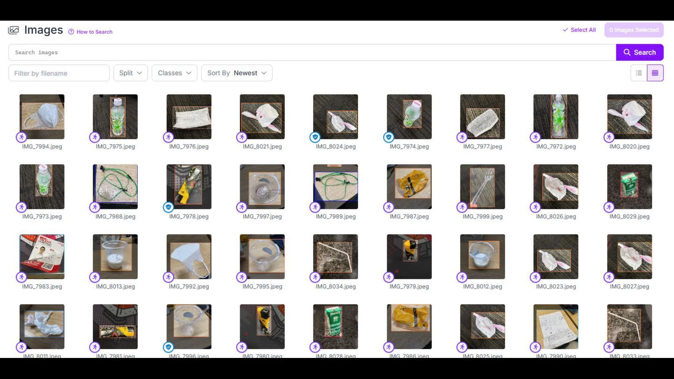Click the blue verified badge on IMG_8024.jpeg

[x=315, y=137]
